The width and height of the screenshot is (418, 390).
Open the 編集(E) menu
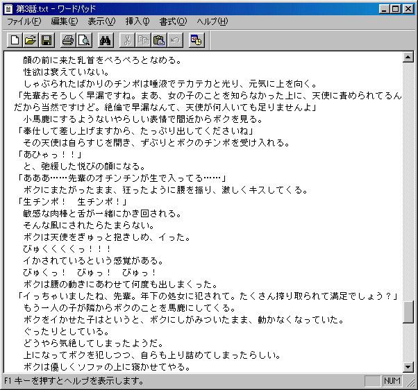(65, 22)
